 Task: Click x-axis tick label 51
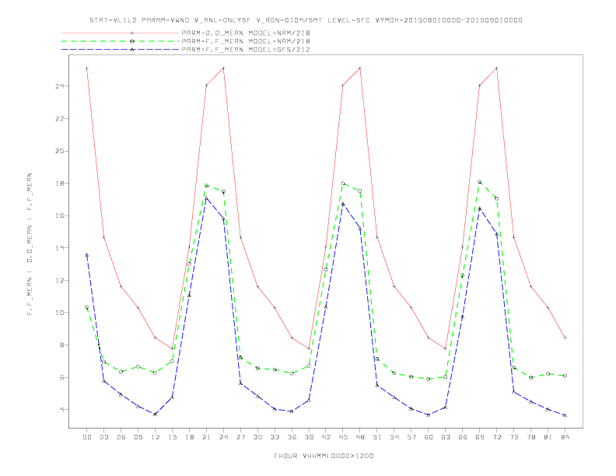pyautogui.click(x=377, y=437)
